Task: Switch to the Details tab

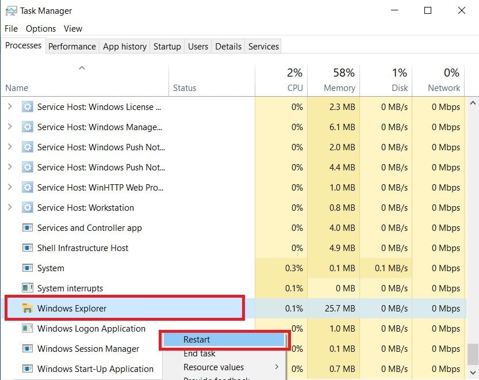Action: point(228,47)
